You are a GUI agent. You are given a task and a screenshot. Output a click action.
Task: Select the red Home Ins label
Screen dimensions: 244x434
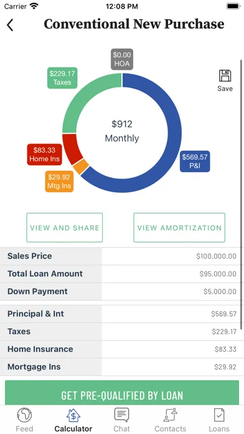(x=44, y=155)
